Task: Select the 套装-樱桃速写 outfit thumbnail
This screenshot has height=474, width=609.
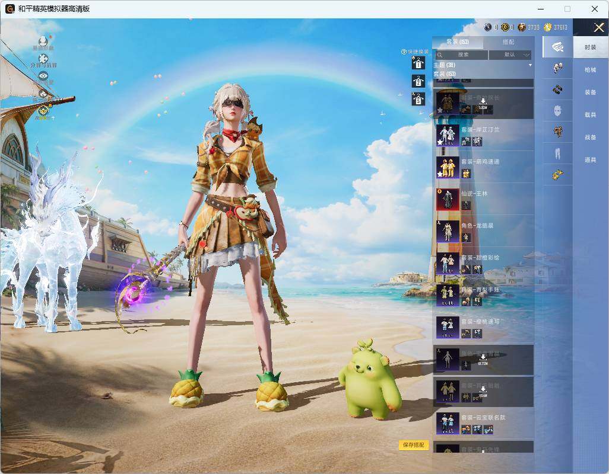Action: pos(448,328)
